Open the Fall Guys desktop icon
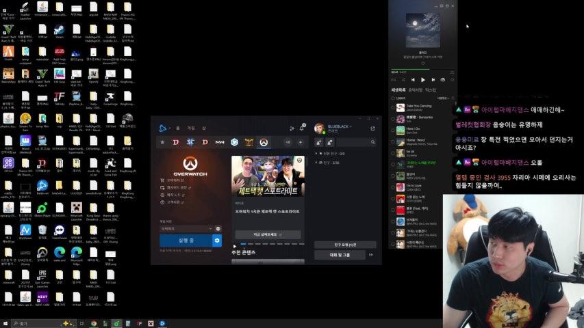584x328 pixels. tap(59, 77)
